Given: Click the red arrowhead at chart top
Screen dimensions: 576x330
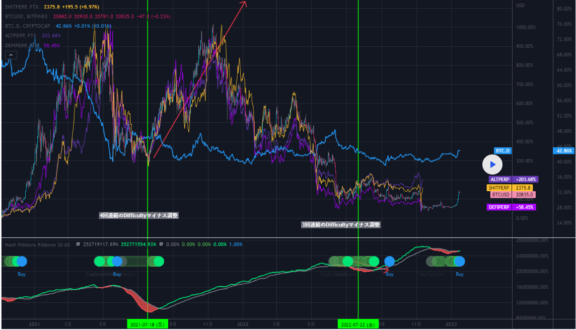Looking at the screenshot, I should [x=244, y=4].
